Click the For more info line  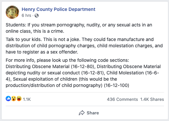click(68, 60)
